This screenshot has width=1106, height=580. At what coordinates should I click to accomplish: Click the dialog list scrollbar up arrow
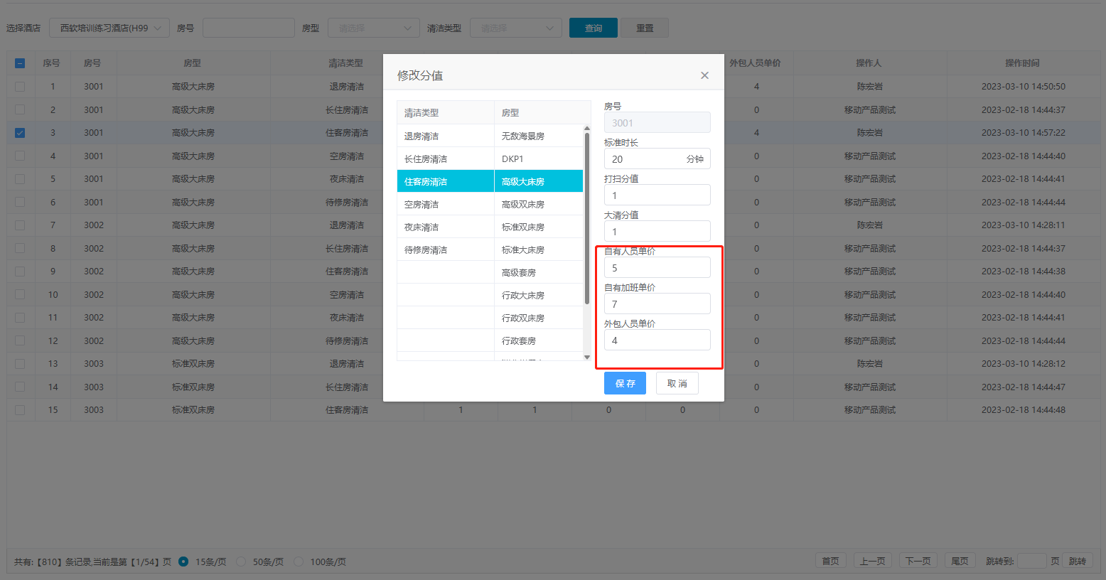tap(587, 129)
